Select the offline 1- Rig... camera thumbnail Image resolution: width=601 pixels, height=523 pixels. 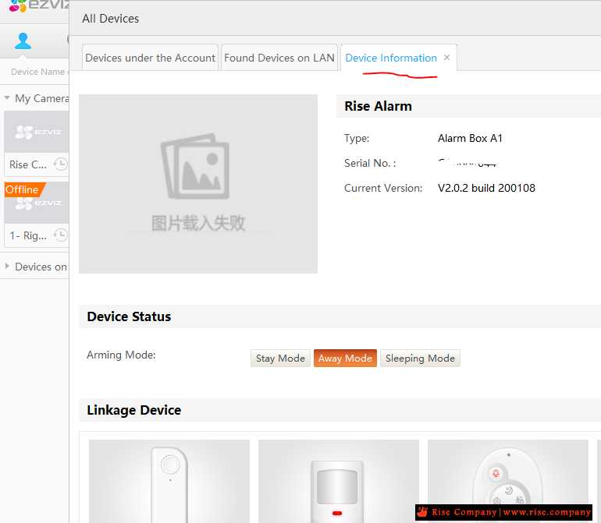pyautogui.click(x=37, y=203)
